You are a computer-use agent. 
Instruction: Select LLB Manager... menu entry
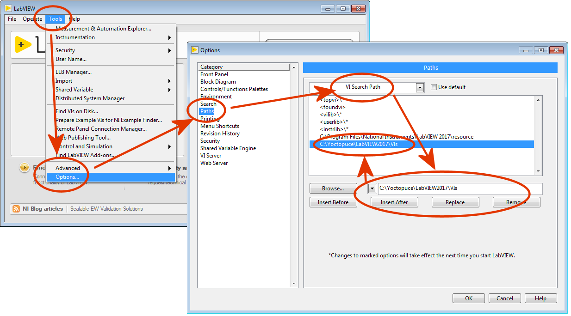click(74, 72)
